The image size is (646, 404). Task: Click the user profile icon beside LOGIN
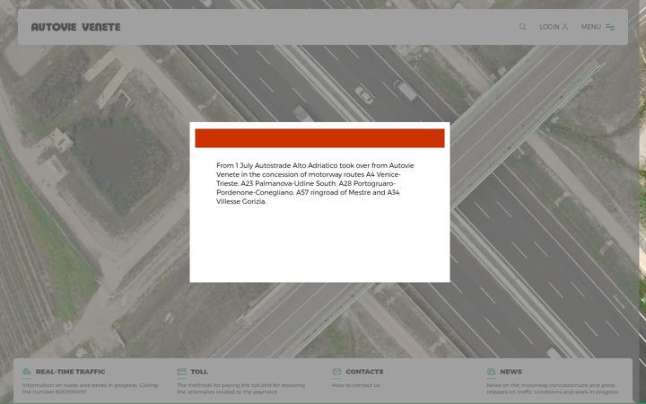pyautogui.click(x=565, y=27)
